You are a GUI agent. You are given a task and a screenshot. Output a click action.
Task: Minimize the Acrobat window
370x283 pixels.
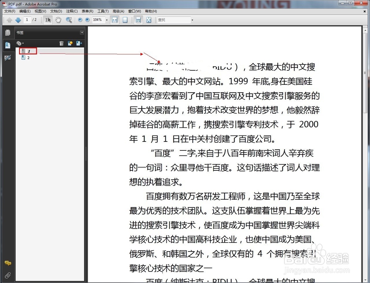pyautogui.click(x=342, y=3)
